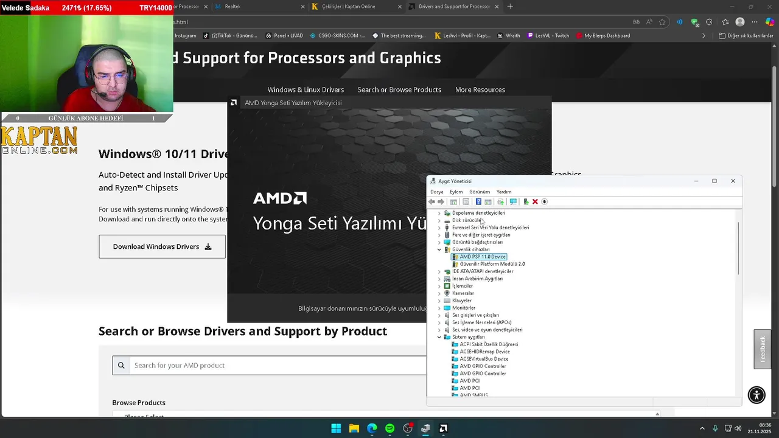This screenshot has width=779, height=438.
Task: Click the red X uninstall device icon
Action: [x=535, y=201]
